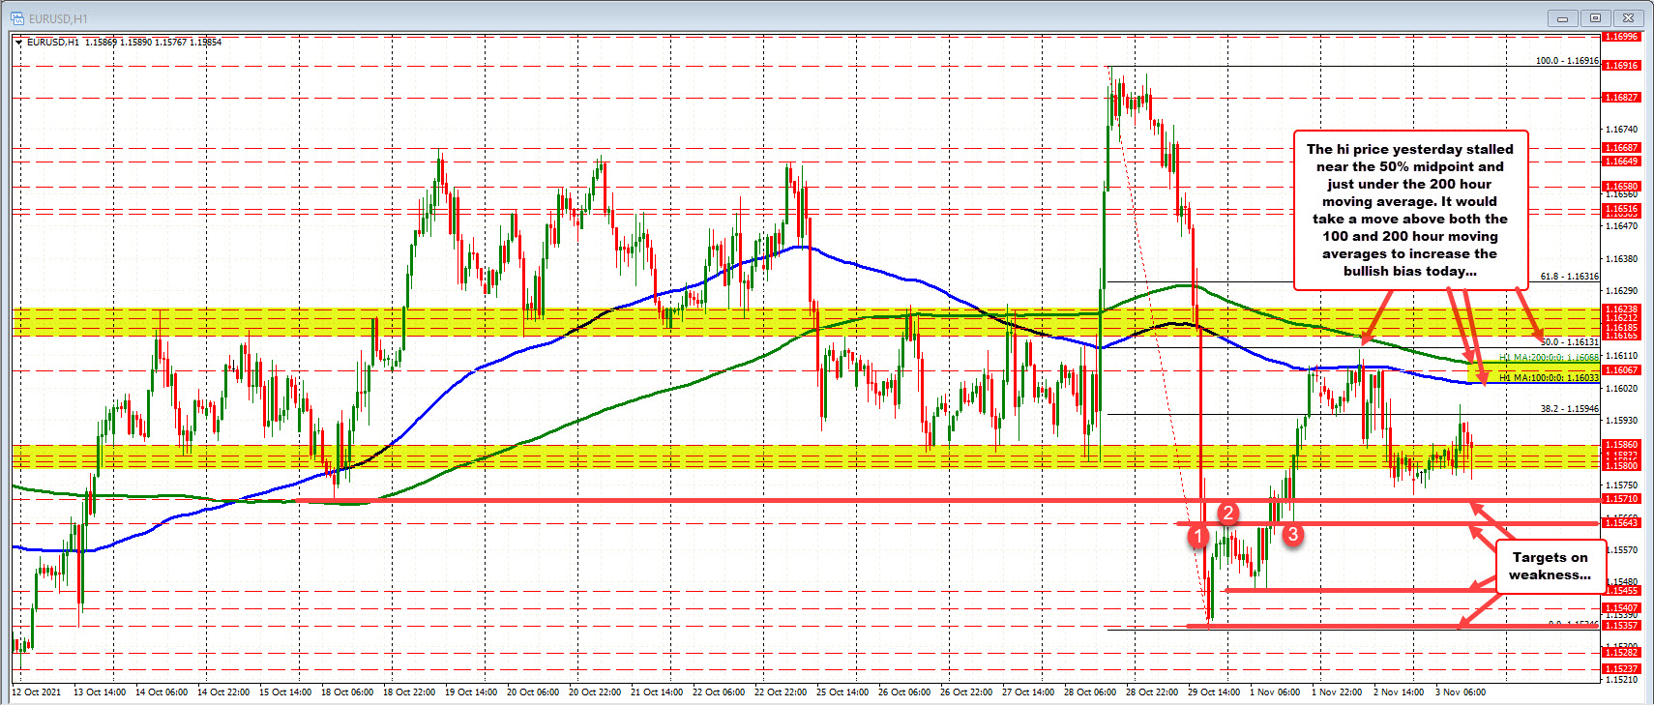Click the 1.16470 price scale value

pos(1622,226)
